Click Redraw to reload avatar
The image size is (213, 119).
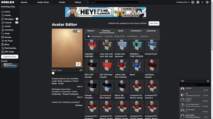(79, 105)
